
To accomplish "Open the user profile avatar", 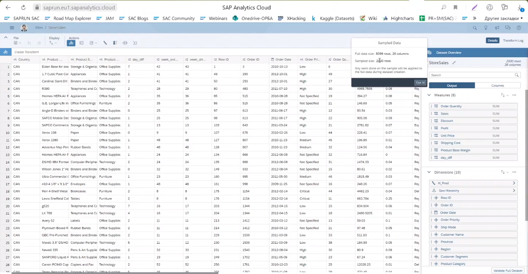I will (x=24, y=28).
